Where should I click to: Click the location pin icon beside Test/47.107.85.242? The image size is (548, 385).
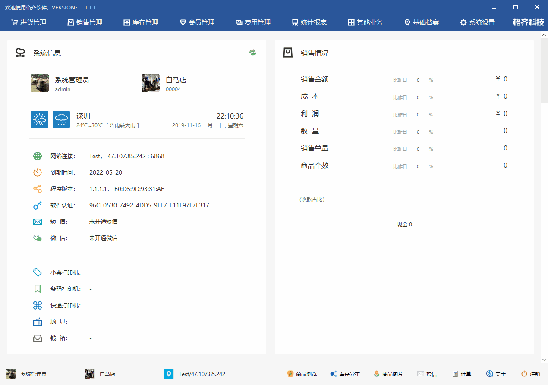point(169,374)
